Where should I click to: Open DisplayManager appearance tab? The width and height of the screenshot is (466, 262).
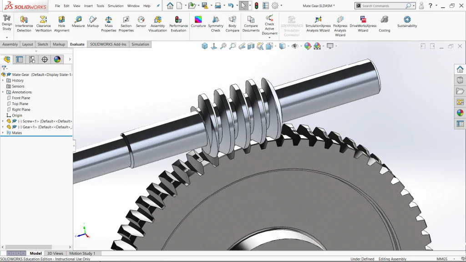(57, 60)
